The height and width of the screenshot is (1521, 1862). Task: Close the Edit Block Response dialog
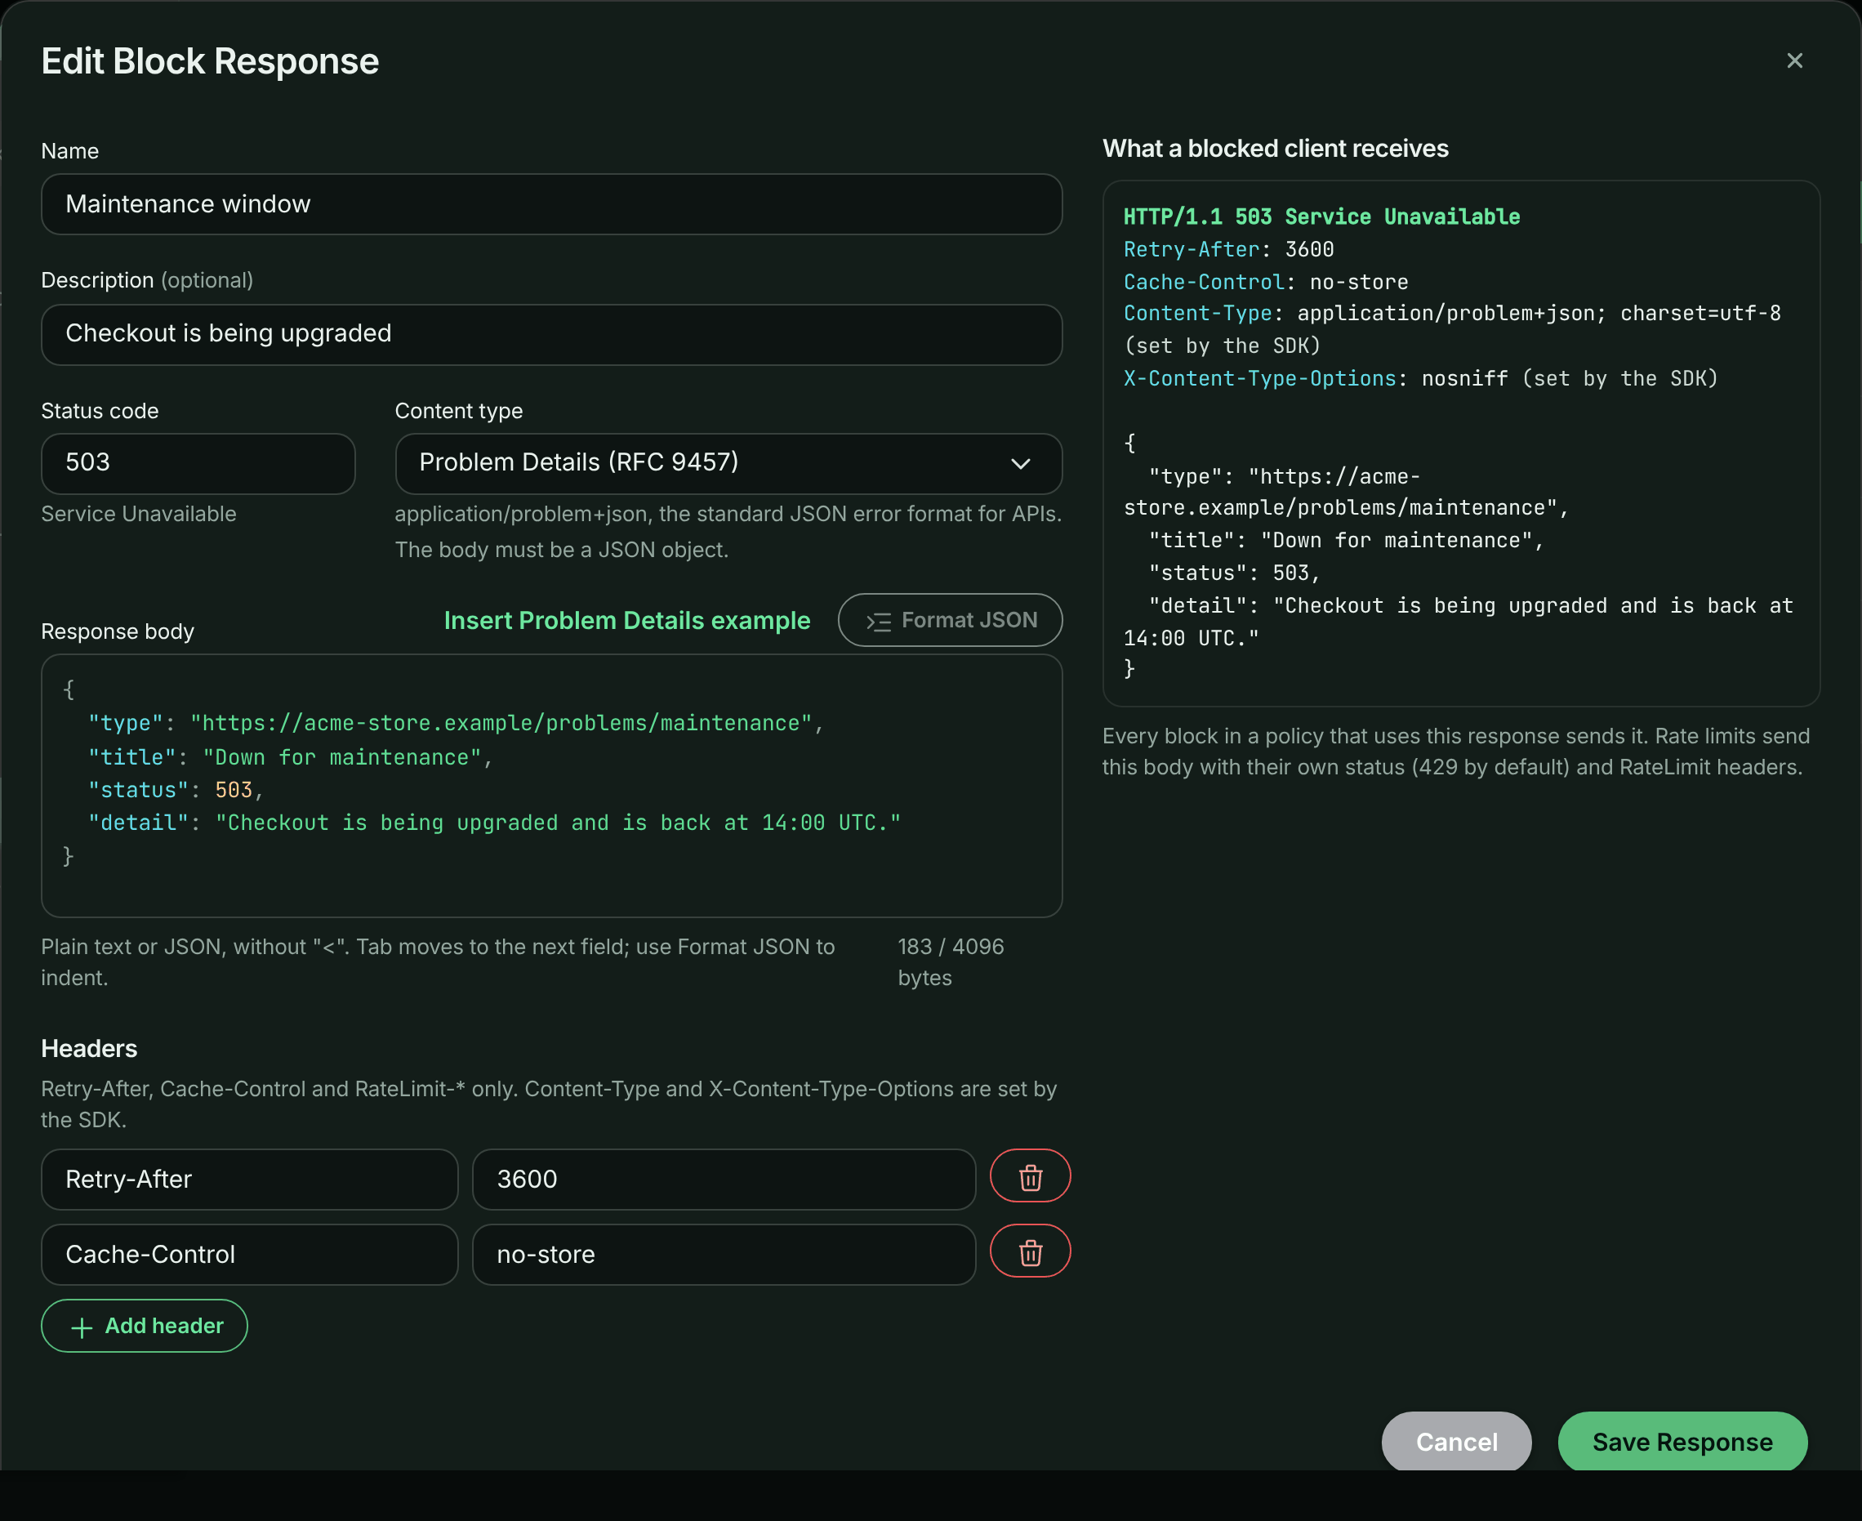point(1793,60)
